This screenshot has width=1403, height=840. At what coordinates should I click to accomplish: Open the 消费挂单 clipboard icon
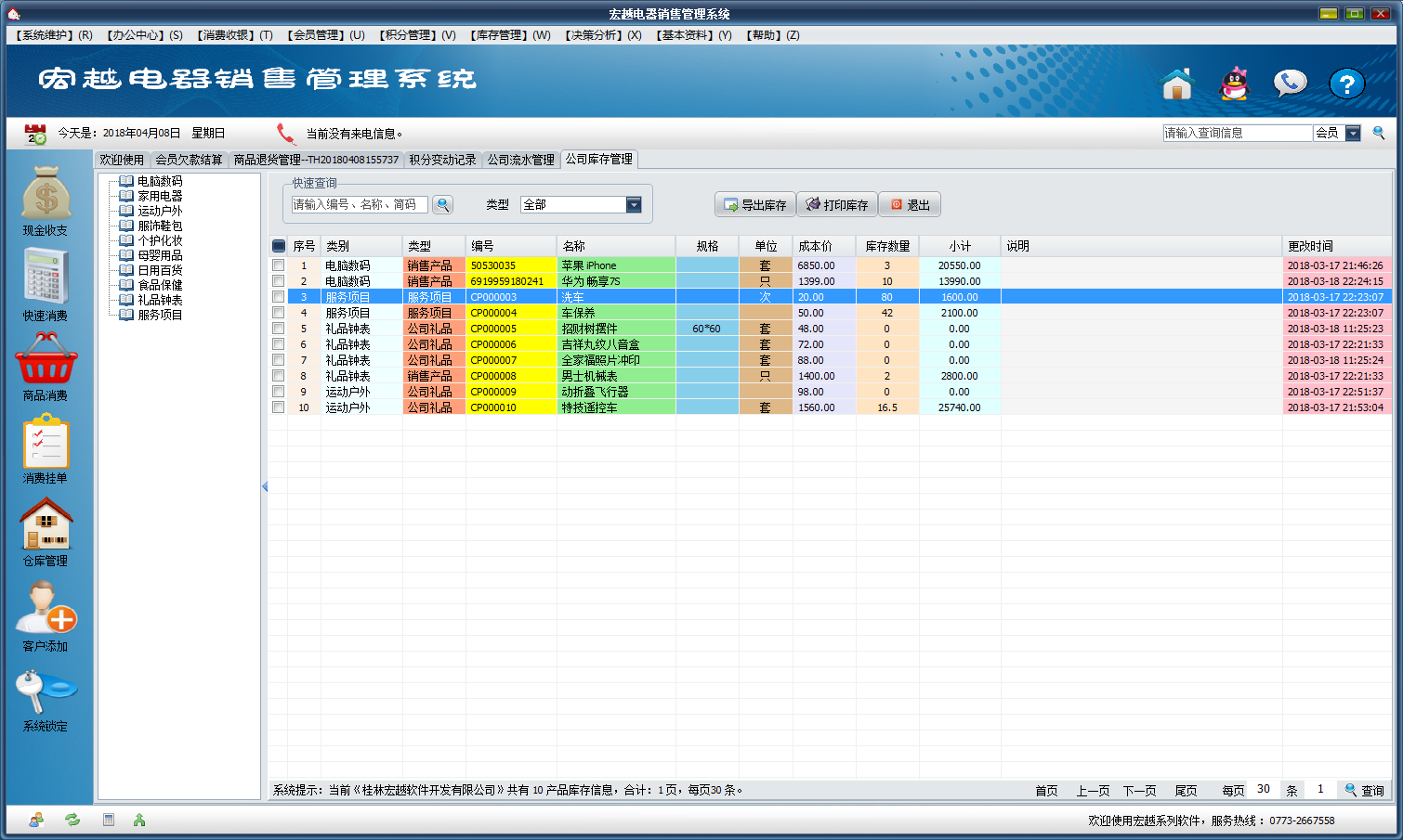(x=46, y=442)
